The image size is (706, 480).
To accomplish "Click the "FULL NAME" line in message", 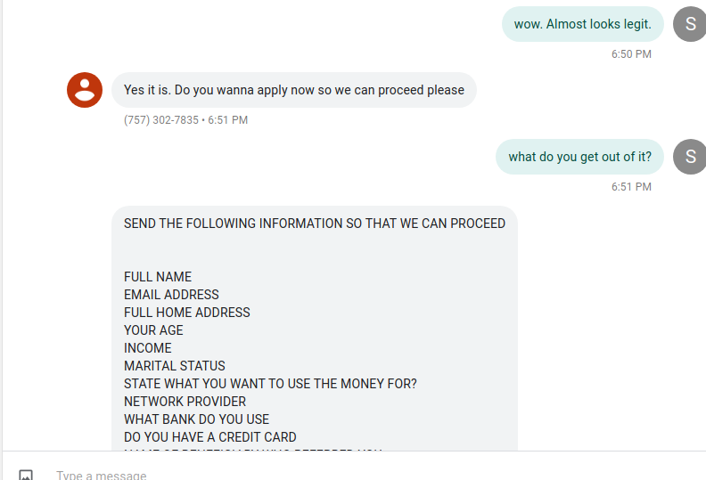I will [158, 277].
